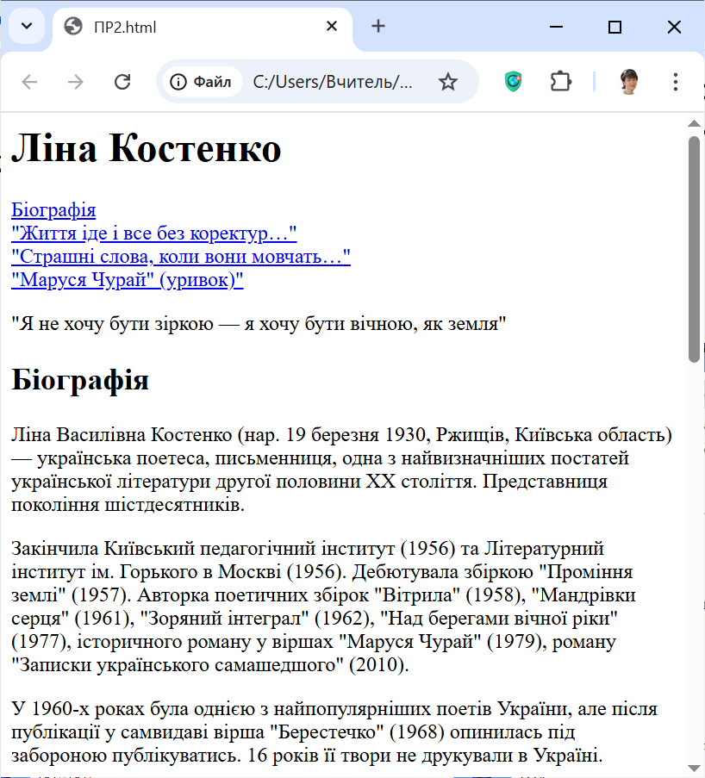
Task: Click the vertical scrollbar thumb
Action: (695, 248)
